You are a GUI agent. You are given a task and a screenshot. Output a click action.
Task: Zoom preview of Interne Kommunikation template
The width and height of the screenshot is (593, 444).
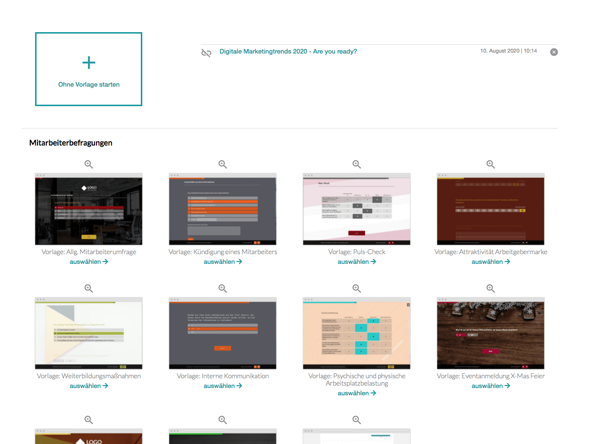pos(223,289)
